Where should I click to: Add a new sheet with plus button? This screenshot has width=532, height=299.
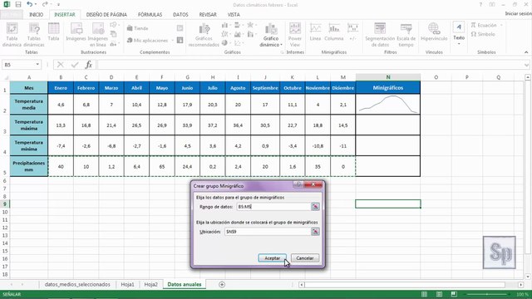click(x=222, y=284)
